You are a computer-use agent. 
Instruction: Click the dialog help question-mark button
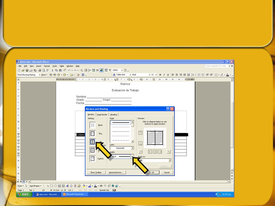(168, 109)
